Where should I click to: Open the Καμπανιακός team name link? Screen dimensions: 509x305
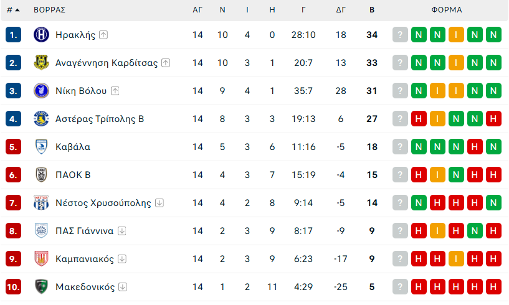click(85, 259)
